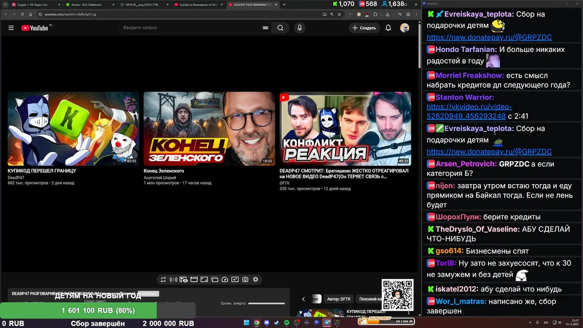Open Spotify from the taskbar

pyautogui.click(x=286, y=323)
